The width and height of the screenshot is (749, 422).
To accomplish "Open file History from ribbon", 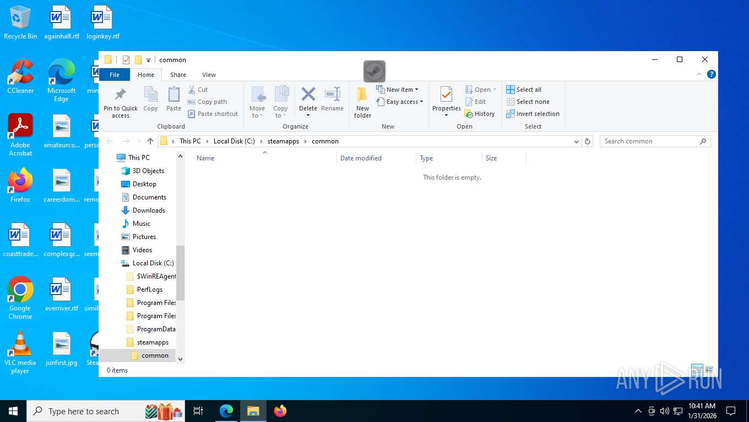I will 480,114.
